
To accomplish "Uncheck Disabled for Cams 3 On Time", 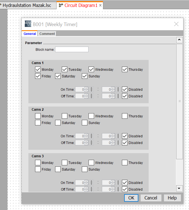I will point(125,183).
